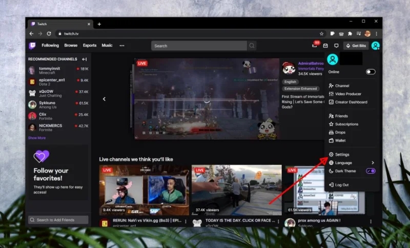The width and height of the screenshot is (410, 248).
Task: Click the 'prox among us AGAIN !' title
Action: click(319, 220)
